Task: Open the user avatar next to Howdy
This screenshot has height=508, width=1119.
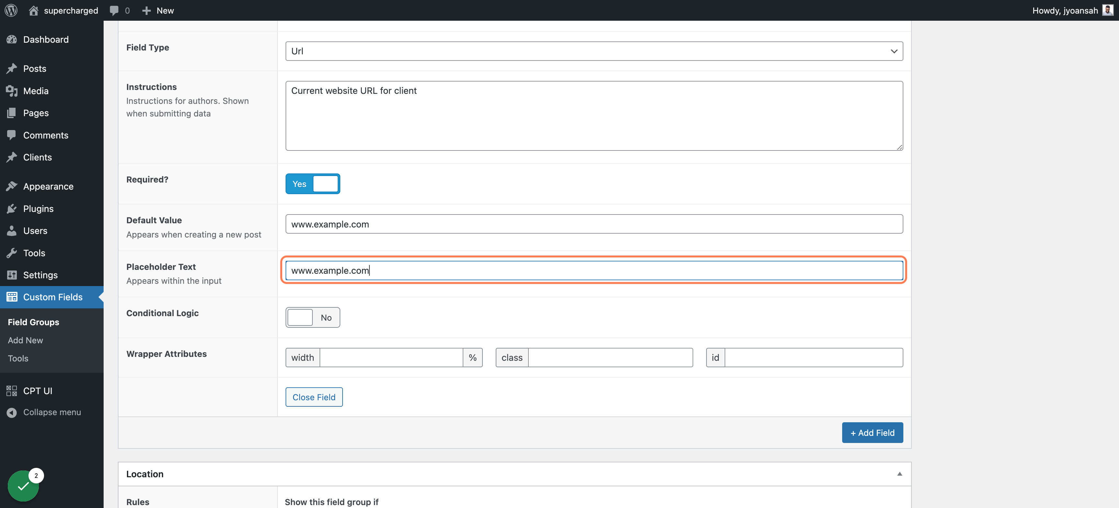Action: click(1107, 10)
